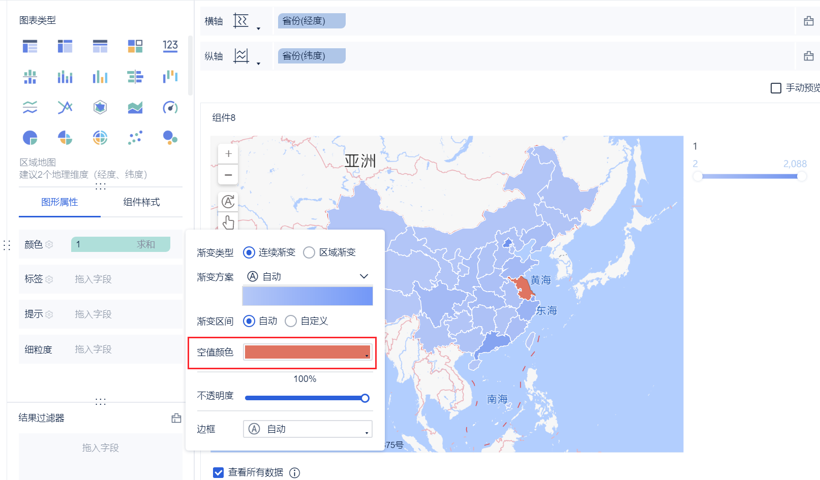This screenshot has width=820, height=480.
Task: Open the 求和 color field pill menu
Action: [x=120, y=244]
